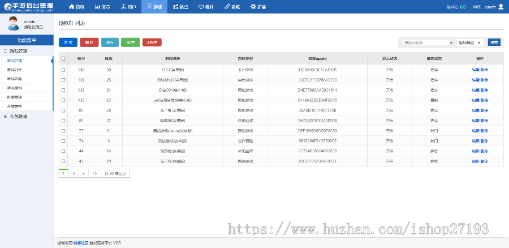Open the 系统 system nav item
The image size is (509, 248).
pyautogui.click(x=232, y=7)
